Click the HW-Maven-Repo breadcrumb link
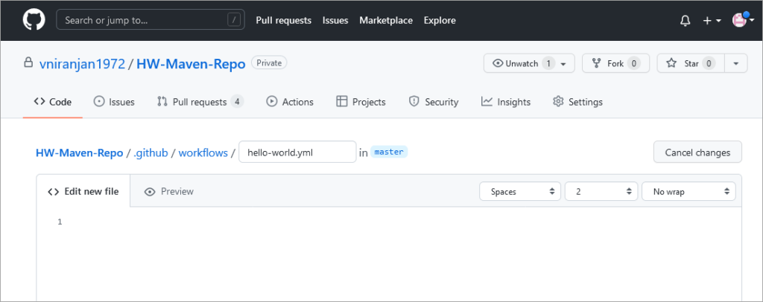 (79, 152)
